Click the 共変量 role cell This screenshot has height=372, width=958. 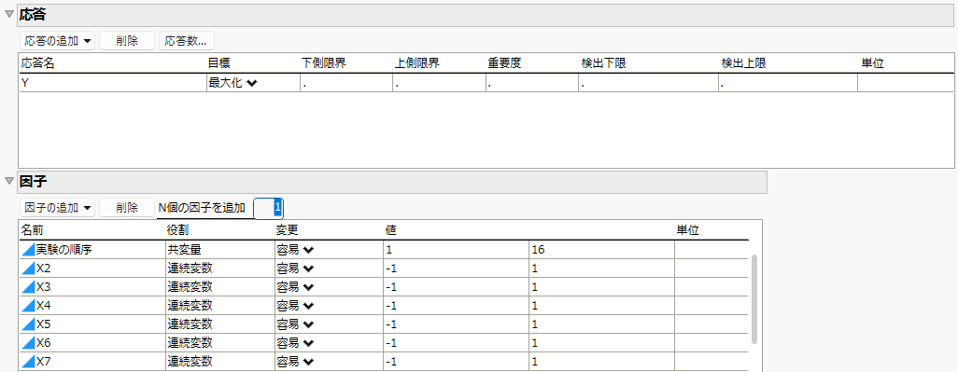pos(219,250)
